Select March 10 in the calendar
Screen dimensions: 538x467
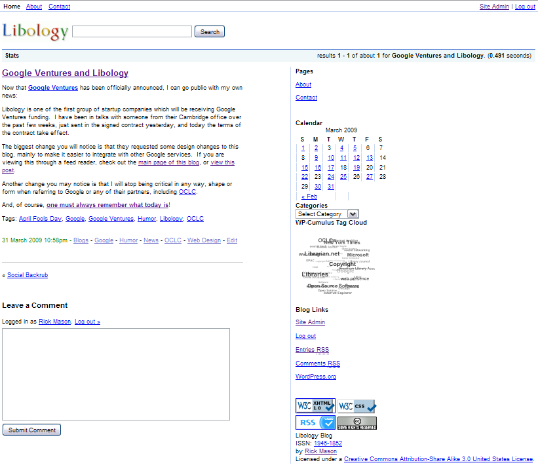[x=331, y=158]
